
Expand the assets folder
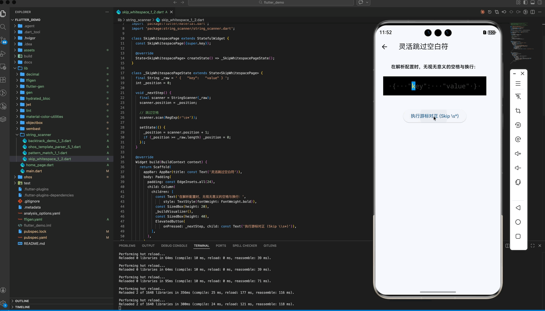pyautogui.click(x=29, y=50)
